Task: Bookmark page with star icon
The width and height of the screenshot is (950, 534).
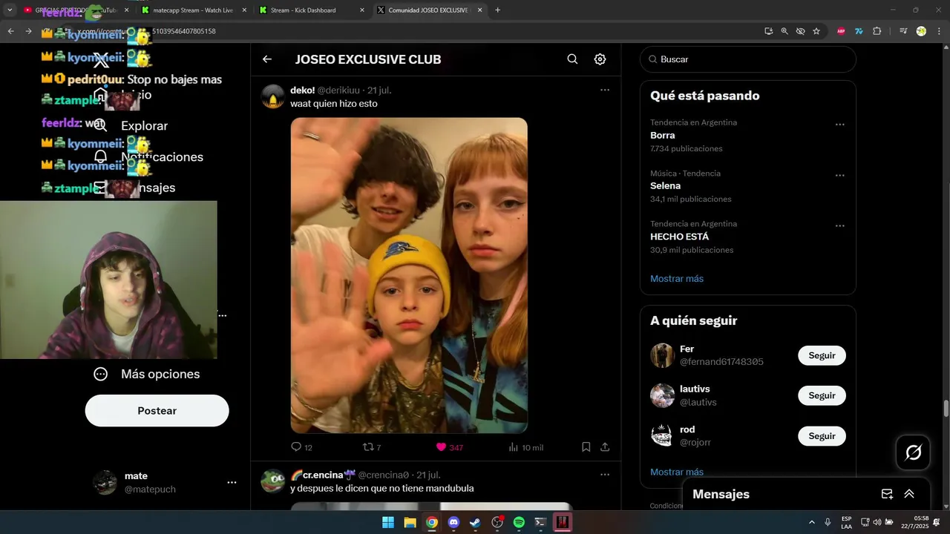Action: pyautogui.click(x=816, y=31)
